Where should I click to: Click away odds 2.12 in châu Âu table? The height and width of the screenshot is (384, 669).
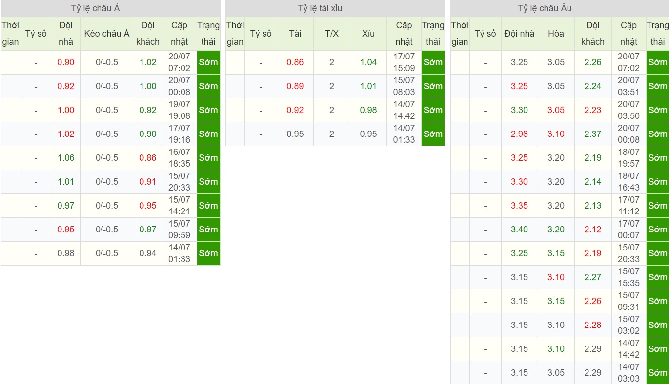pyautogui.click(x=593, y=230)
